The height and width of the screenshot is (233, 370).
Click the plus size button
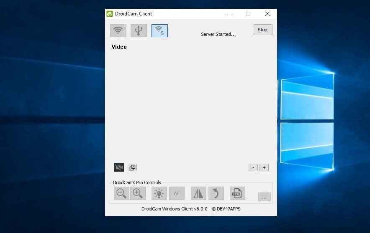coord(264,167)
